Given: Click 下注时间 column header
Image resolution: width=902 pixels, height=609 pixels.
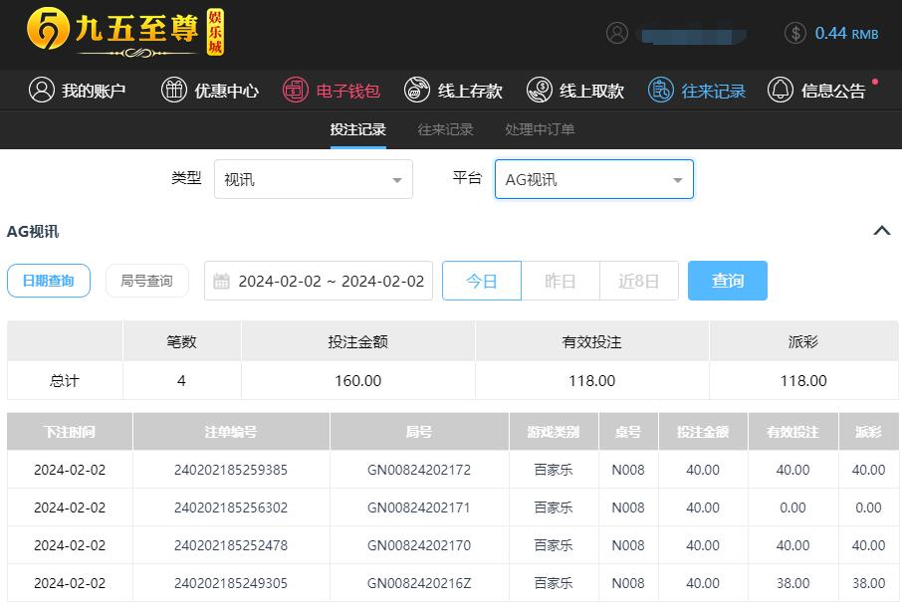Looking at the screenshot, I should 70,431.
